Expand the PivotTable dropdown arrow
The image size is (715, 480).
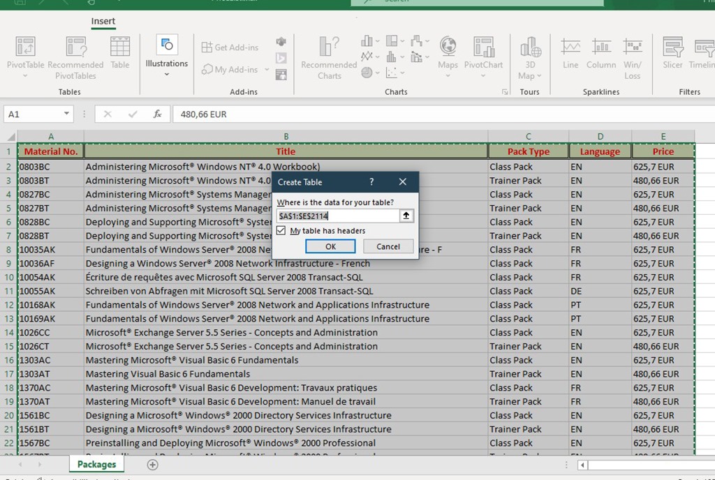click(x=25, y=75)
